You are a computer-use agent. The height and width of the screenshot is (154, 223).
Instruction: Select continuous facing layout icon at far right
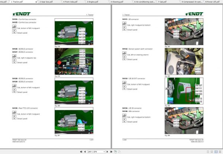click(220, 152)
